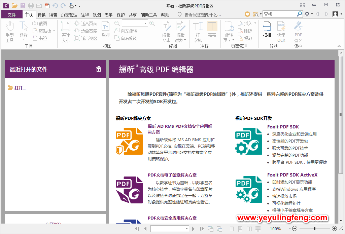This screenshot has height=234, width=345.
Task: Select Edit Text (编辑文本) tool
Action: pos(166,32)
